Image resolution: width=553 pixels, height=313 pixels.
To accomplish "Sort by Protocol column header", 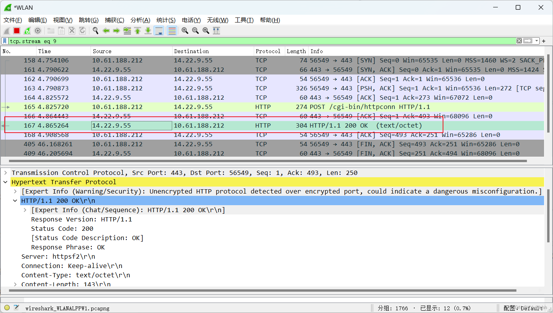I will point(269,51).
